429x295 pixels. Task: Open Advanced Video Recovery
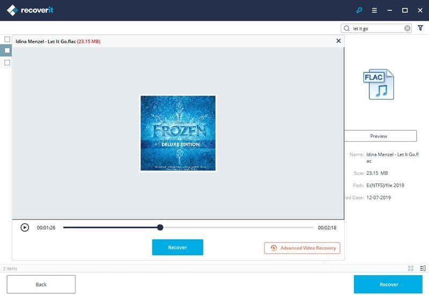(x=302, y=248)
